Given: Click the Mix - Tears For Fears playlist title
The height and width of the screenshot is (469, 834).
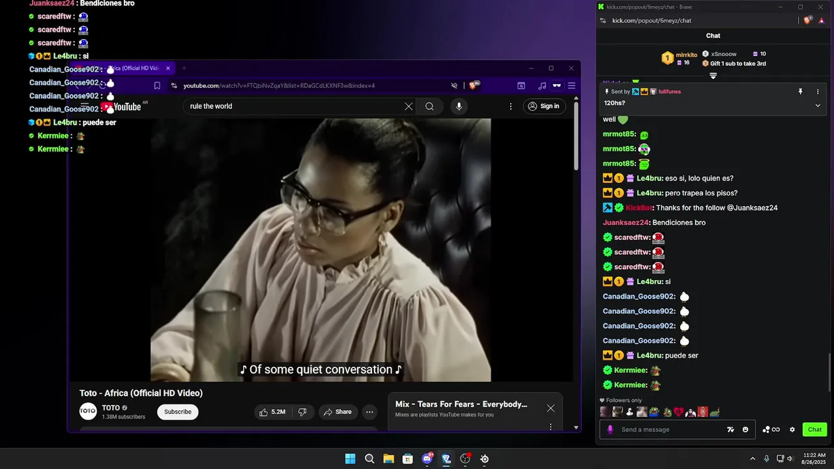Looking at the screenshot, I should coord(461,405).
